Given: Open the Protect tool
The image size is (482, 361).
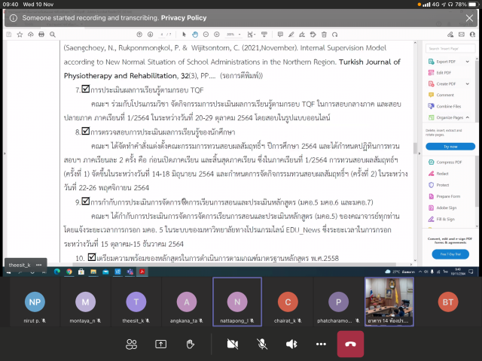Looking at the screenshot, I should 443,184.
